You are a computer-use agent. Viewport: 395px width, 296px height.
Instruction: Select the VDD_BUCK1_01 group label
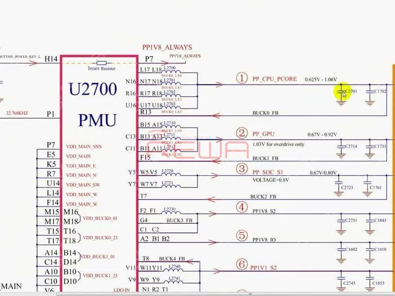pyautogui.click(x=97, y=257)
